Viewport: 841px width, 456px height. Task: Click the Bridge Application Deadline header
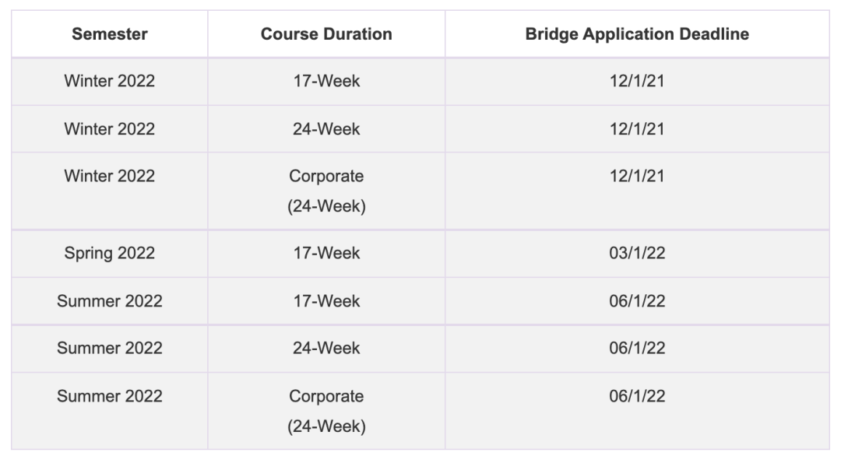637,33
